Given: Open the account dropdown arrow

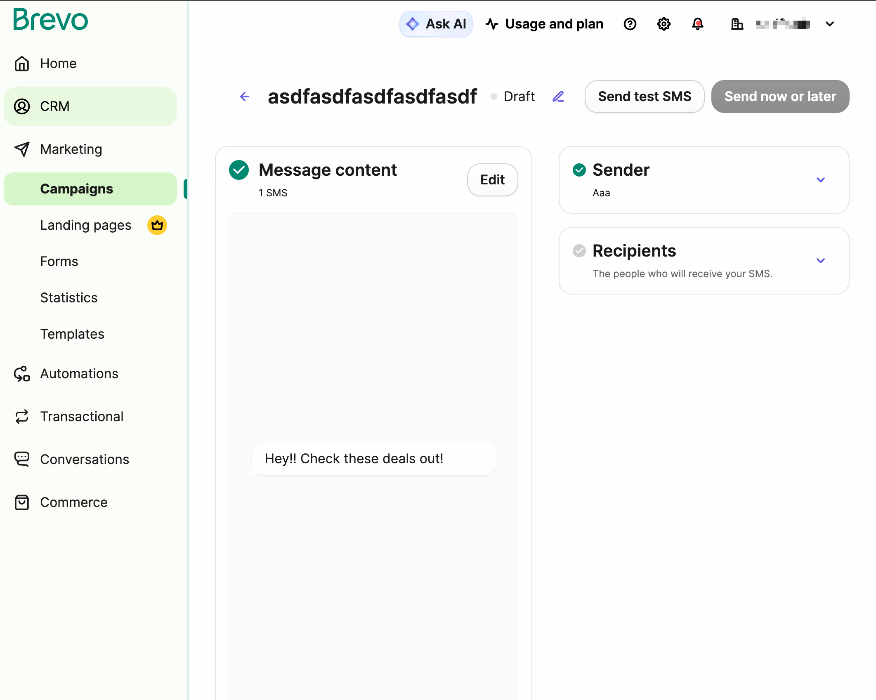Looking at the screenshot, I should [x=829, y=24].
